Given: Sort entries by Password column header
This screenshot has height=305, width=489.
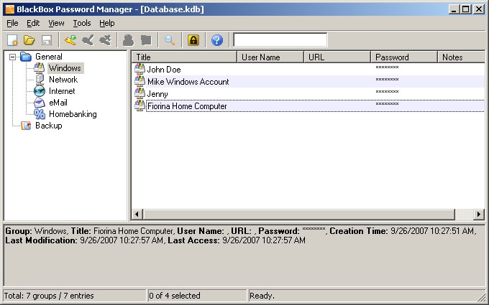Looking at the screenshot, I should point(404,57).
